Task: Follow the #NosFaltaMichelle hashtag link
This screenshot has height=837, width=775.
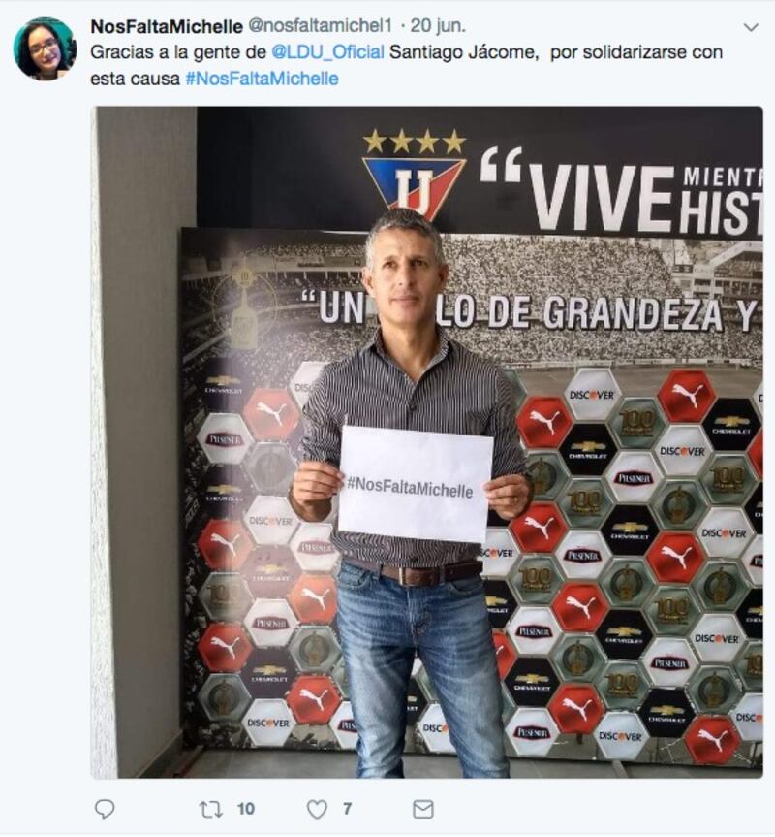Action: point(262,79)
